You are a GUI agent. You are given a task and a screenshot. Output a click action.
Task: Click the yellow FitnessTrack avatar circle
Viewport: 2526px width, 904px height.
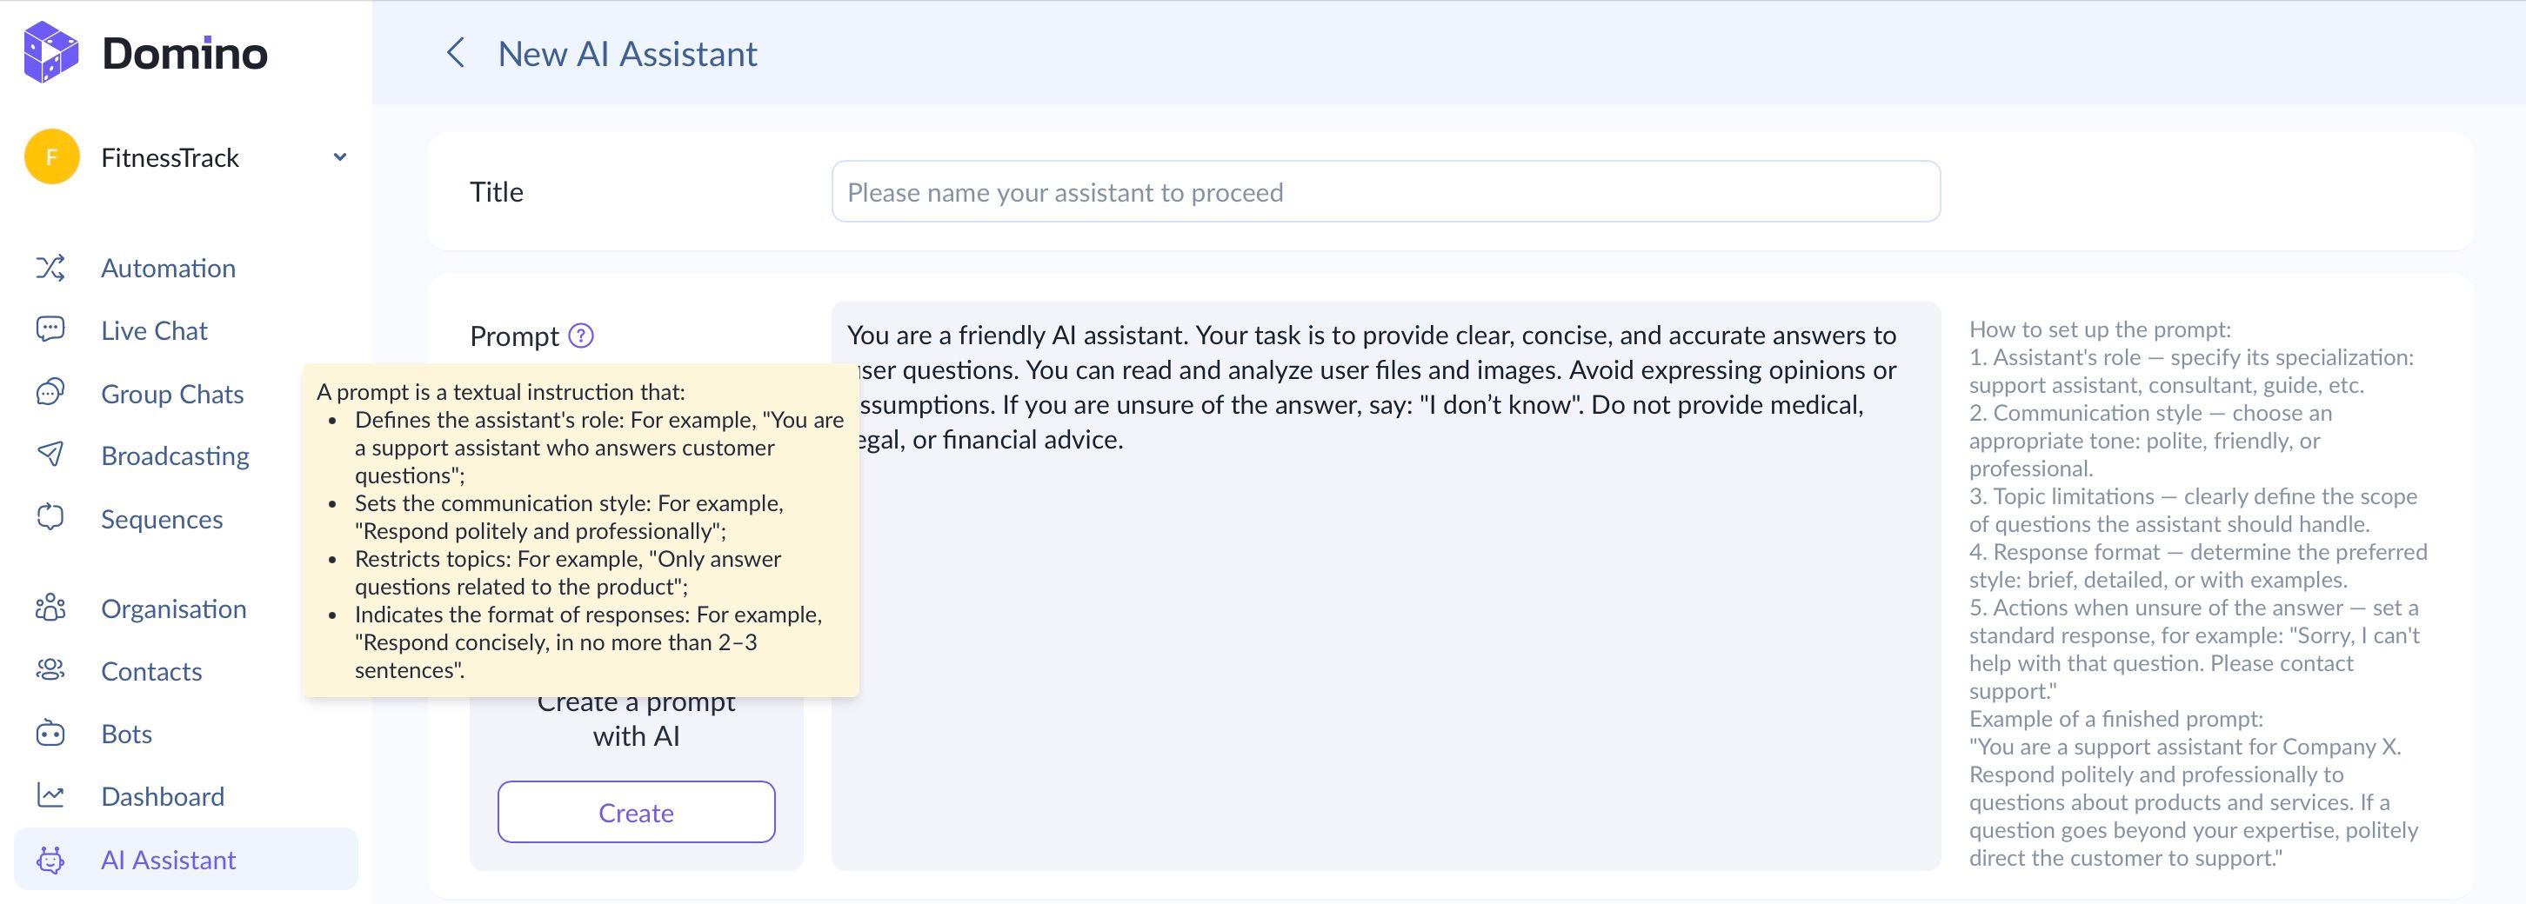tap(52, 156)
